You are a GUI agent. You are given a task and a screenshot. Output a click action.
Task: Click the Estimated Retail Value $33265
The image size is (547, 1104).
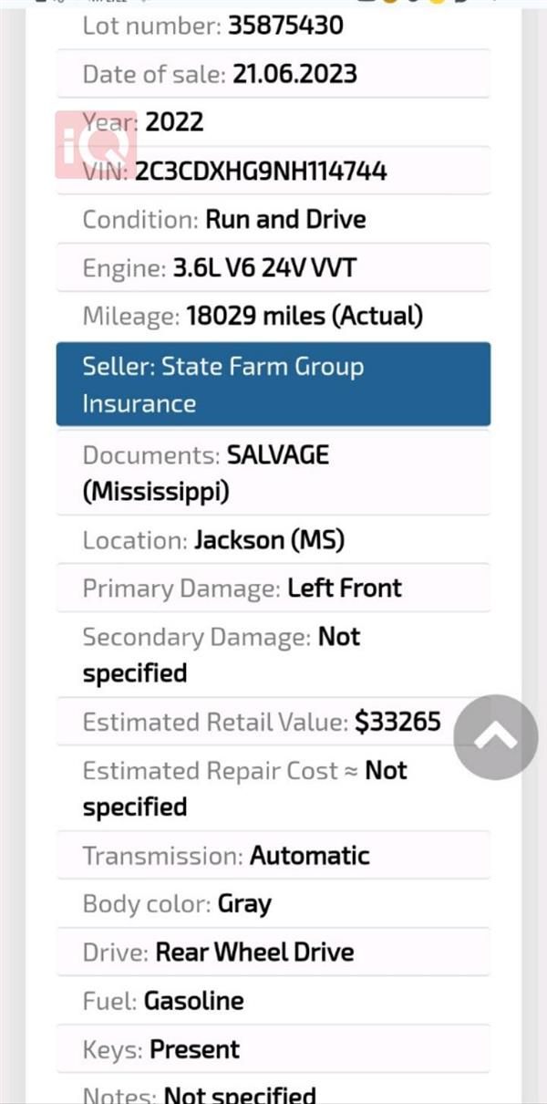[x=397, y=723]
